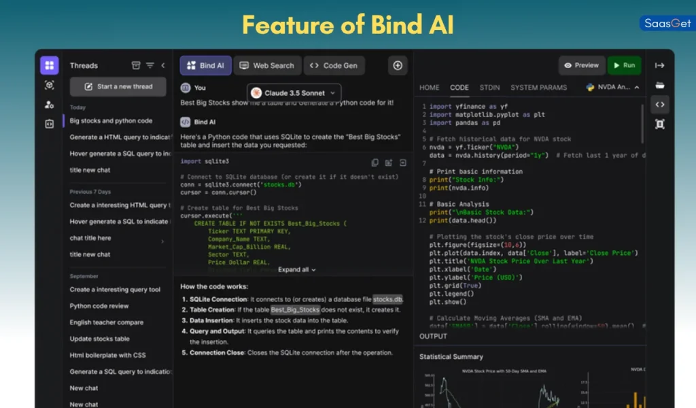696x408 pixels.
Task: Open the code file sidebar icon
Action: point(49,124)
